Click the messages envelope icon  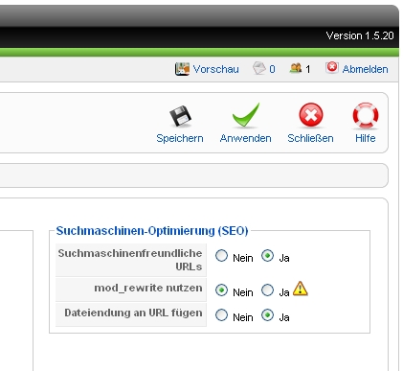pos(259,68)
